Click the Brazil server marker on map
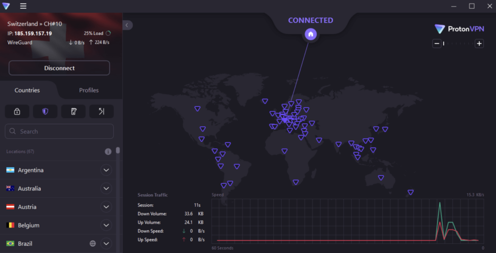This screenshot has height=253, width=496. (x=237, y=166)
